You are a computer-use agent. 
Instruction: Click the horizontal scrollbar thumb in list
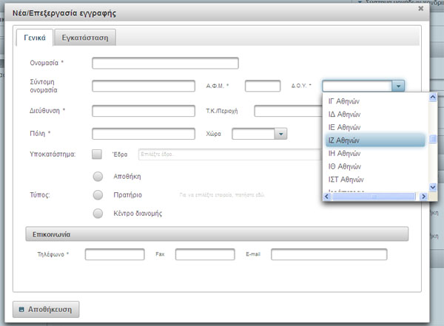pos(374,196)
